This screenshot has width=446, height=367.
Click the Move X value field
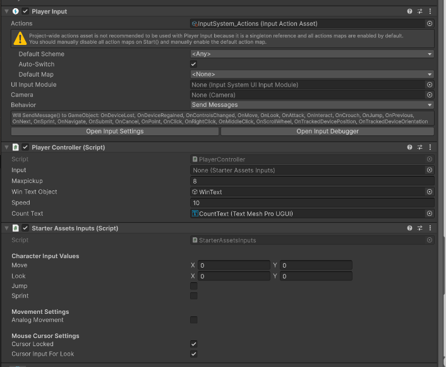pyautogui.click(x=234, y=265)
